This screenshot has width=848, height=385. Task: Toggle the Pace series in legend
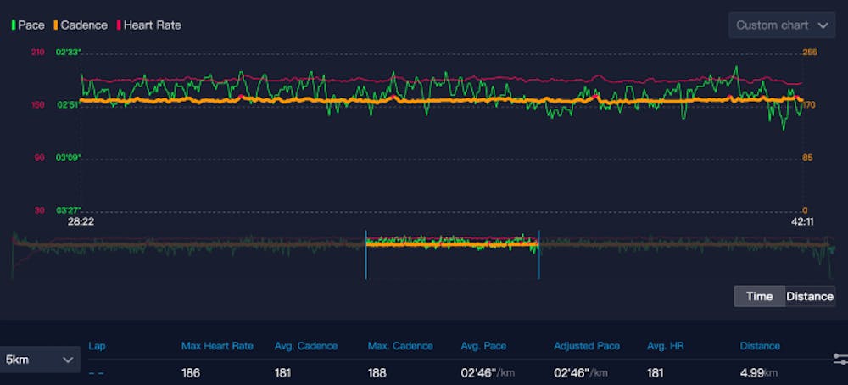tap(28, 25)
